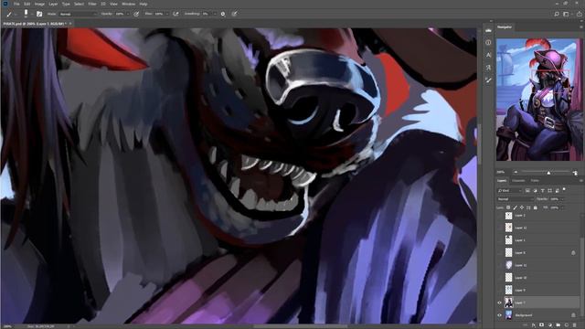The height and width of the screenshot is (329, 585).
Task: Open the workspace switcher icon
Action: click(567, 14)
